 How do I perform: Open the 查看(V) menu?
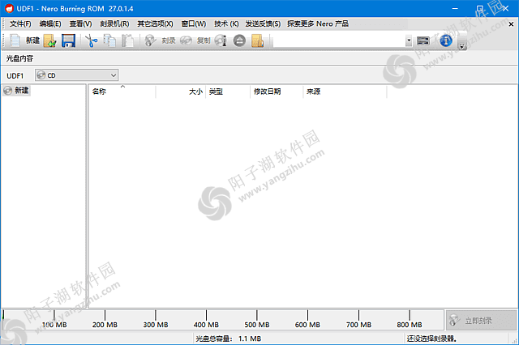[x=80, y=23]
